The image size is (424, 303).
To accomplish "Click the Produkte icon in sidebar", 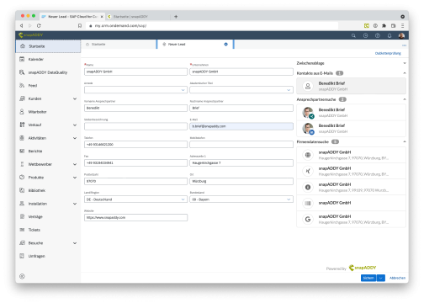I will click(22, 177).
